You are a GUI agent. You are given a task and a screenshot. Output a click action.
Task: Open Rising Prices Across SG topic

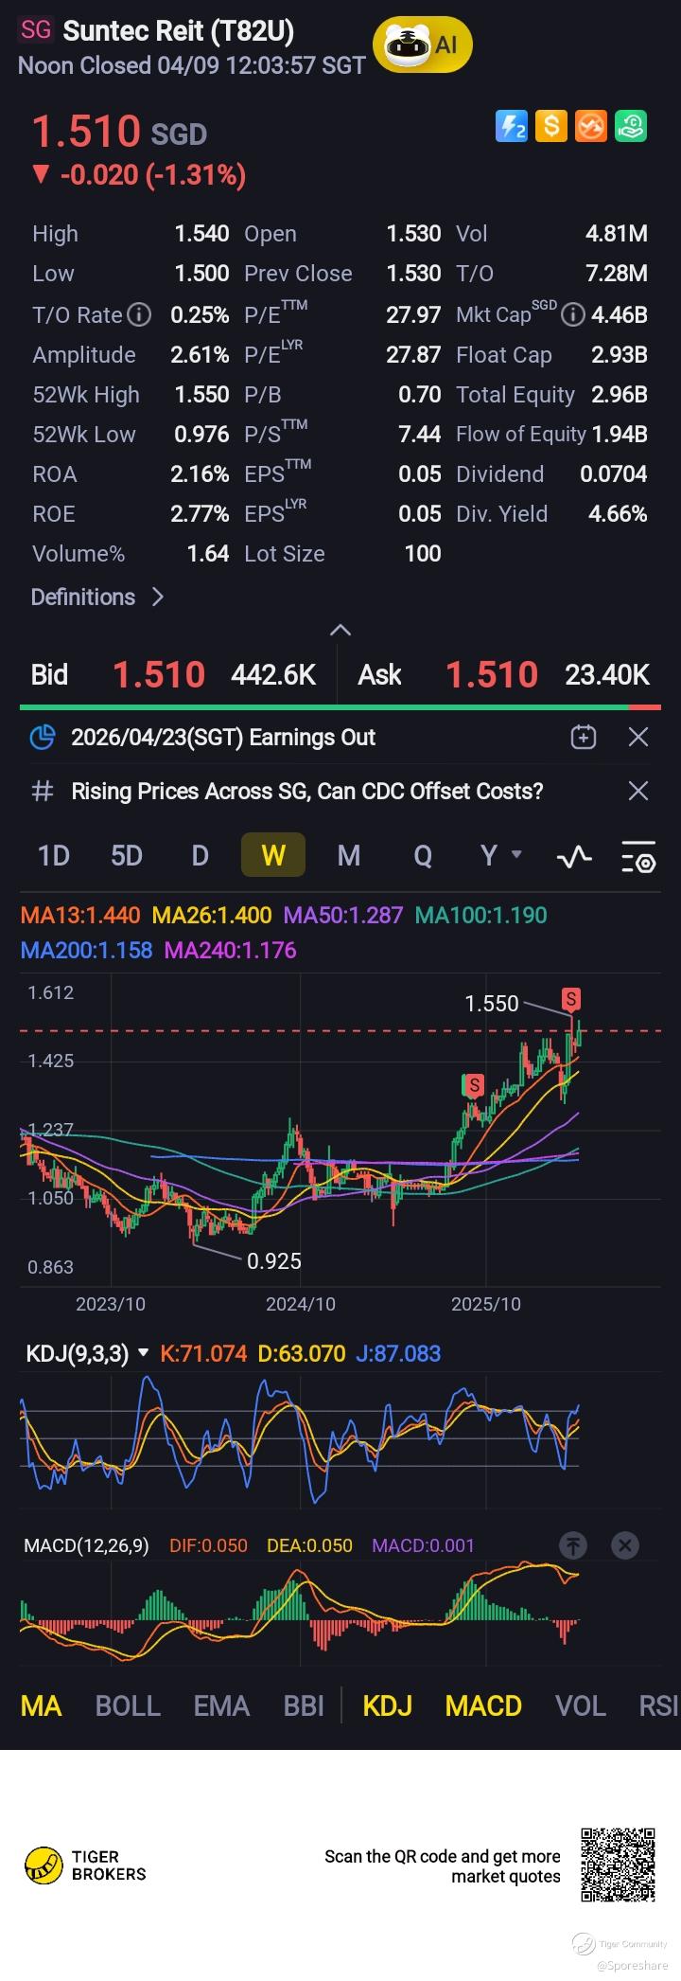[307, 791]
